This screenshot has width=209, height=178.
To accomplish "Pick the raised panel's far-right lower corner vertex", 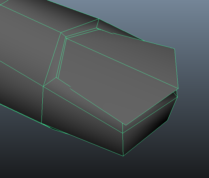I will (x=178, y=88).
